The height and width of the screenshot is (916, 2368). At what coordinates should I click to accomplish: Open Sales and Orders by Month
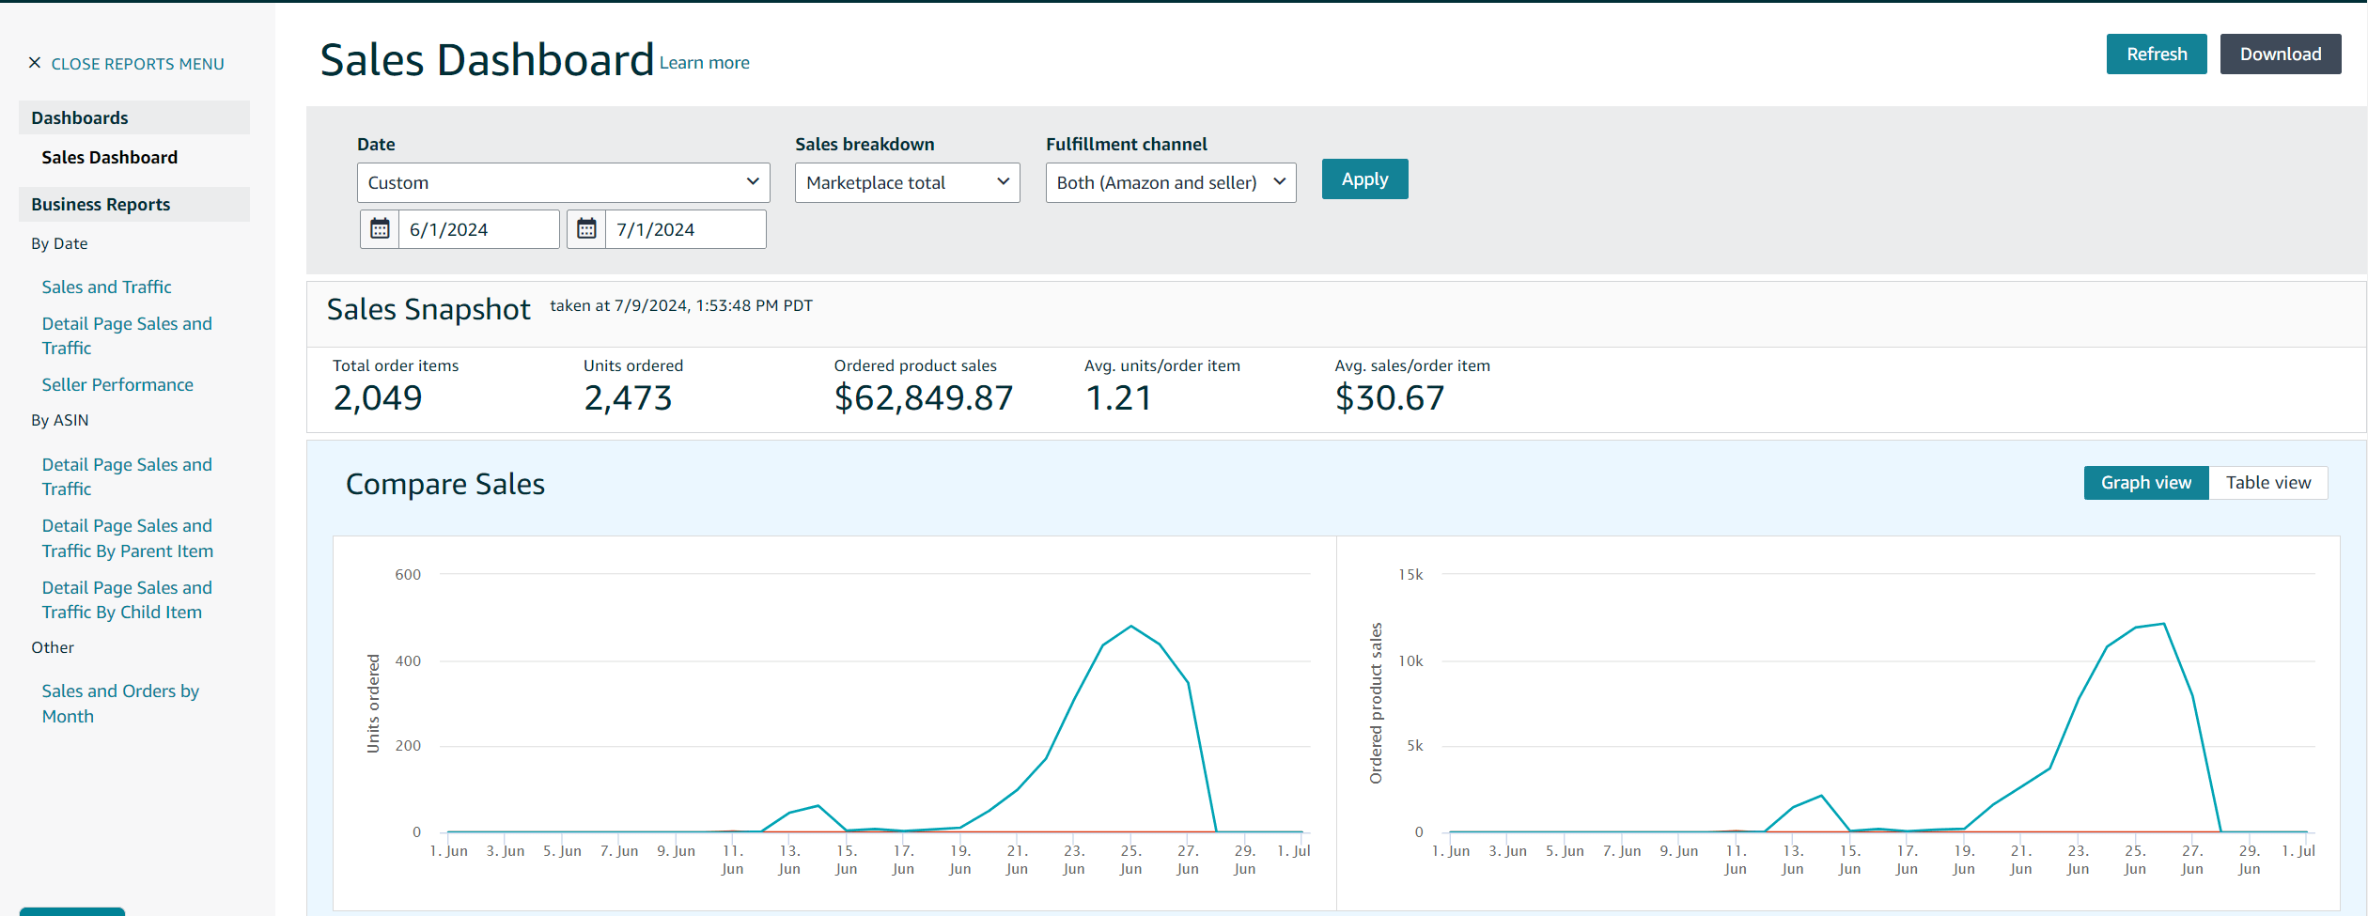click(x=120, y=704)
